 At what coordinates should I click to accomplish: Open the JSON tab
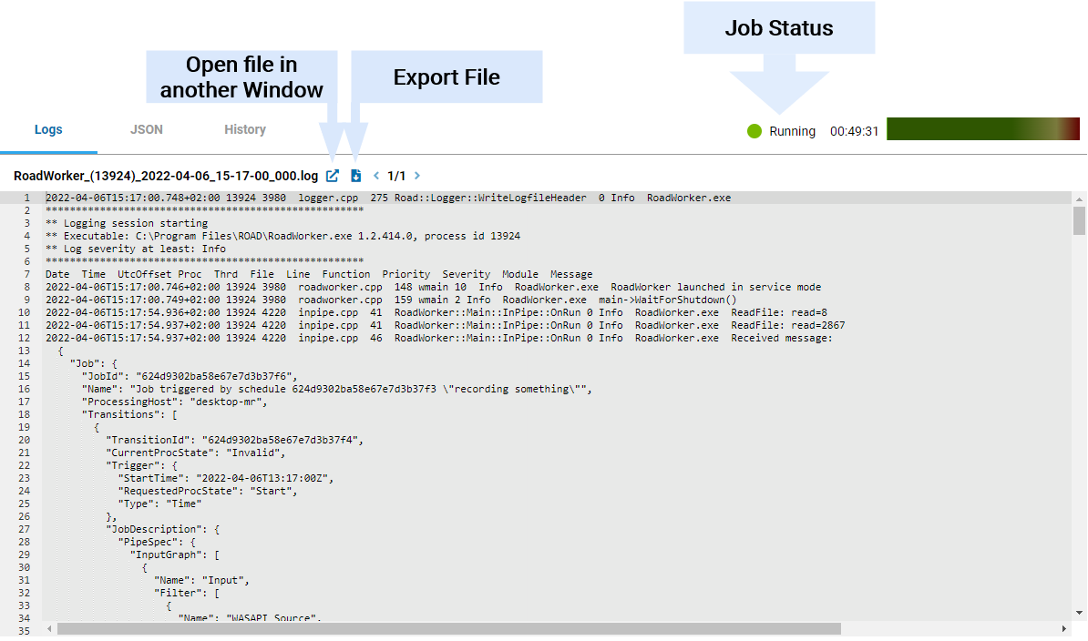pyautogui.click(x=146, y=129)
